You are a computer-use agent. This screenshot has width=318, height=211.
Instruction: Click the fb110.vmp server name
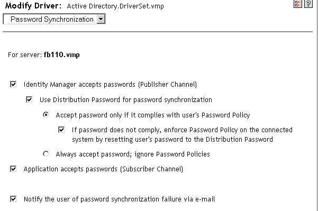tap(62, 55)
